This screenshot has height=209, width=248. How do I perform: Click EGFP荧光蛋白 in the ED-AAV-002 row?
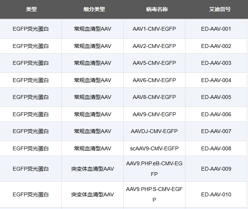31,46
